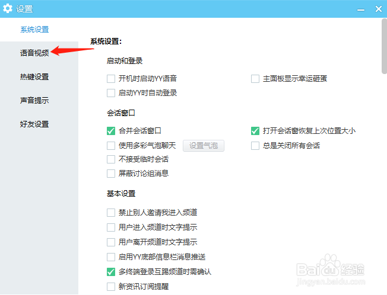This screenshot has height=295, width=387.
Task: Click the 设置气泡 button
Action: tap(204, 146)
